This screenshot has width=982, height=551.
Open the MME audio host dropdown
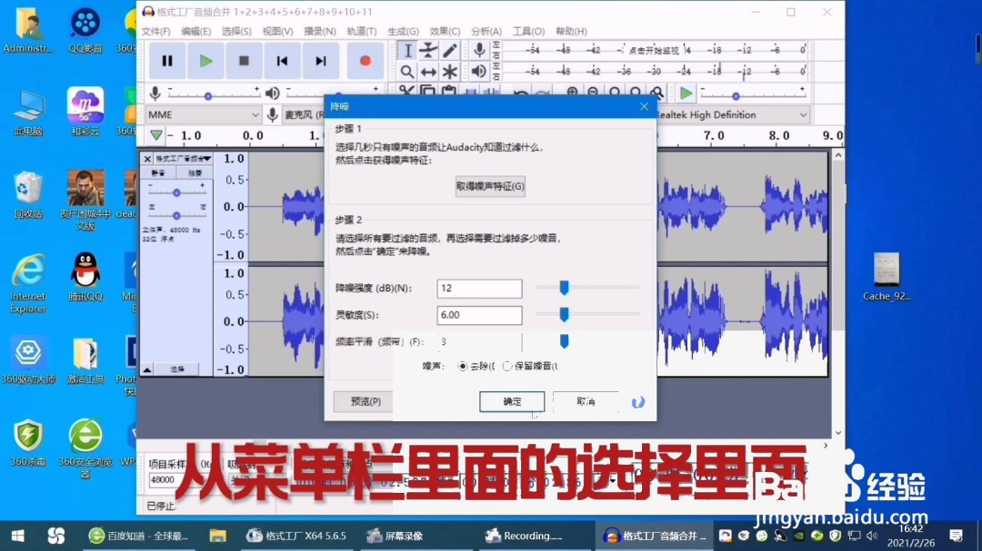204,115
